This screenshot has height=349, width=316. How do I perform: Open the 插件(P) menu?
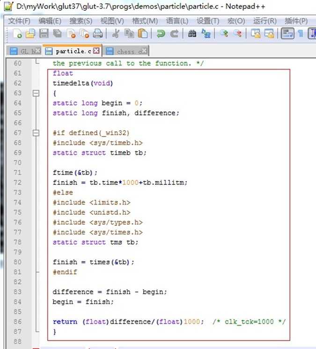click(x=296, y=21)
